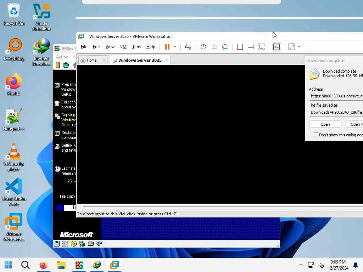Toggle the library sidebar view icon

coord(240,47)
